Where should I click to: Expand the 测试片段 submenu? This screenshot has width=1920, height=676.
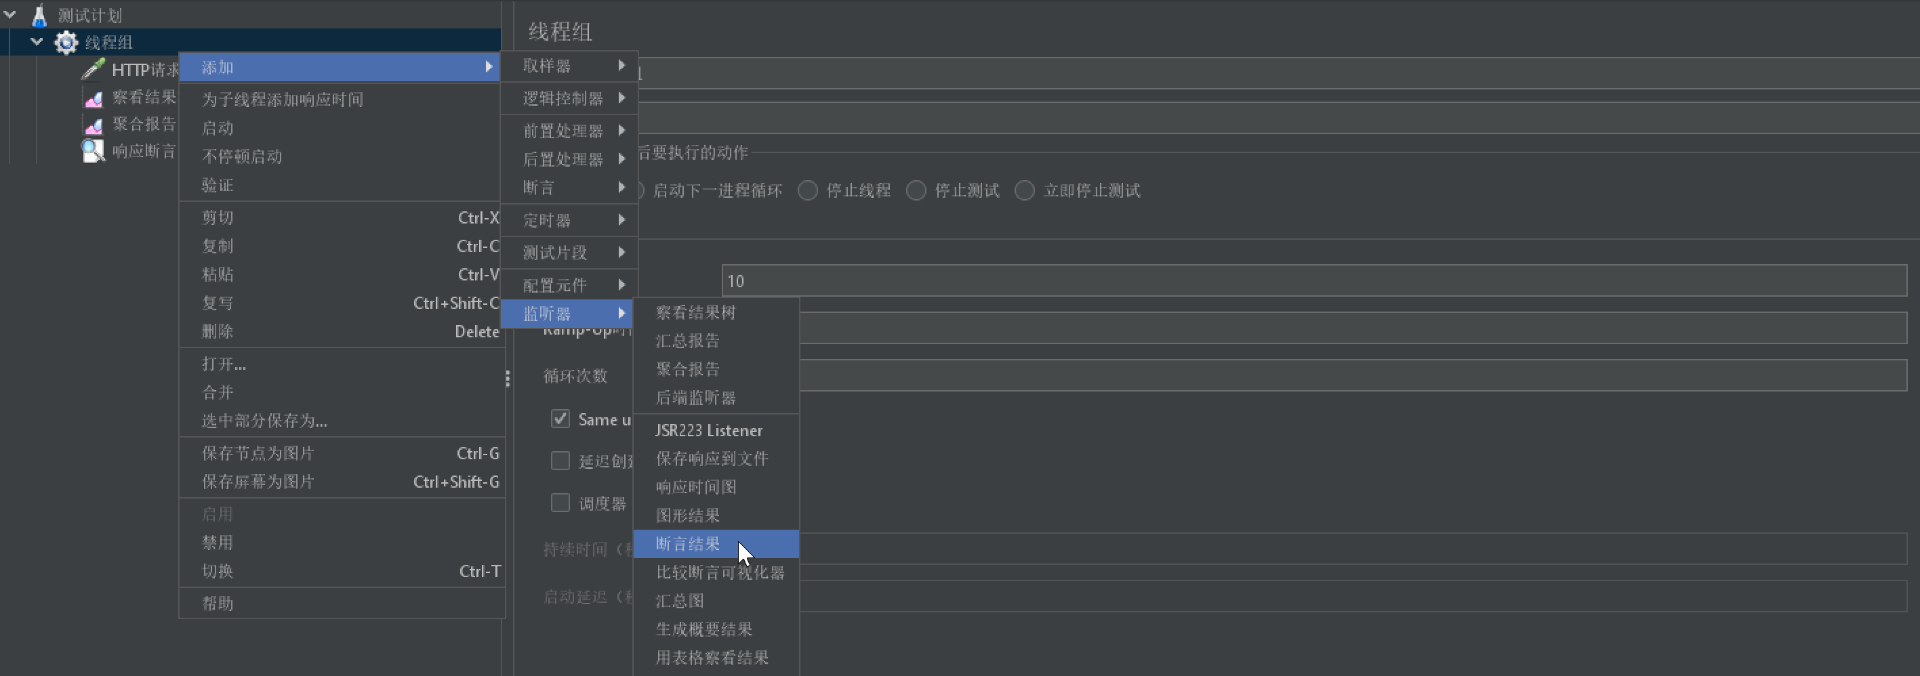[x=569, y=252]
